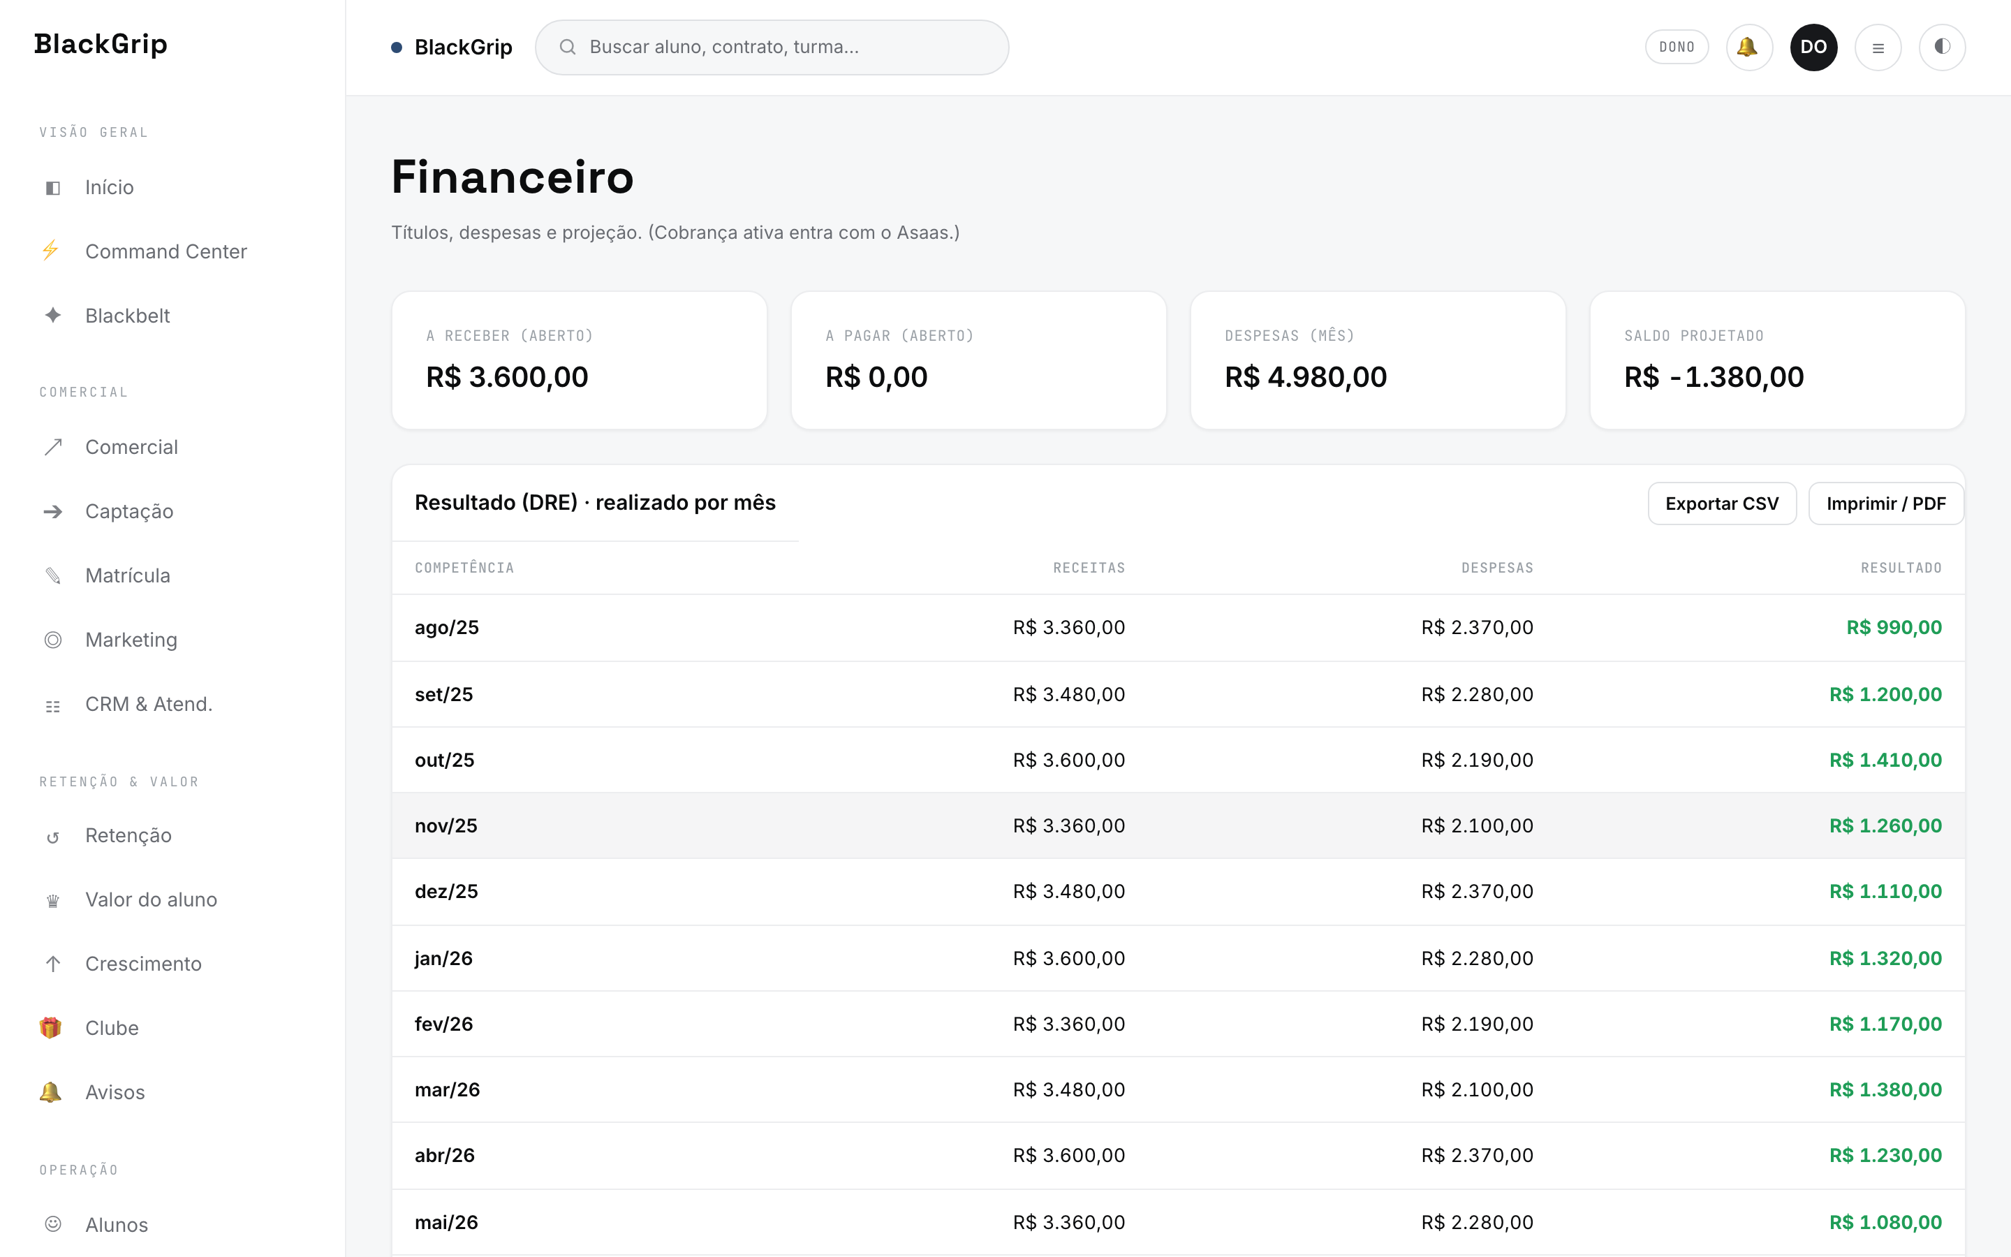The width and height of the screenshot is (2011, 1257).
Task: Click the Saldo Projetado card
Action: coord(1776,360)
